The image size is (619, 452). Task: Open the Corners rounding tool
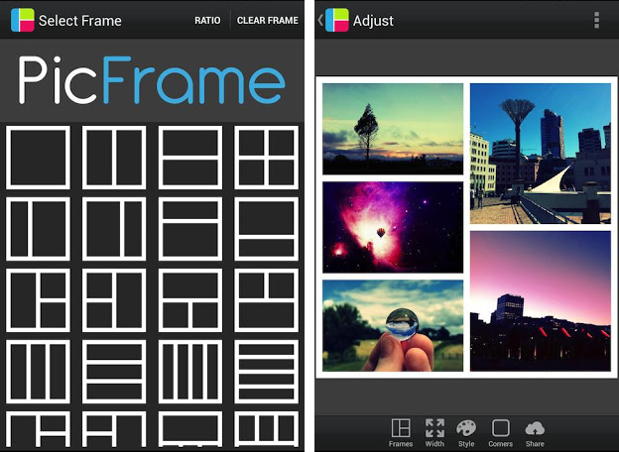[x=500, y=433]
